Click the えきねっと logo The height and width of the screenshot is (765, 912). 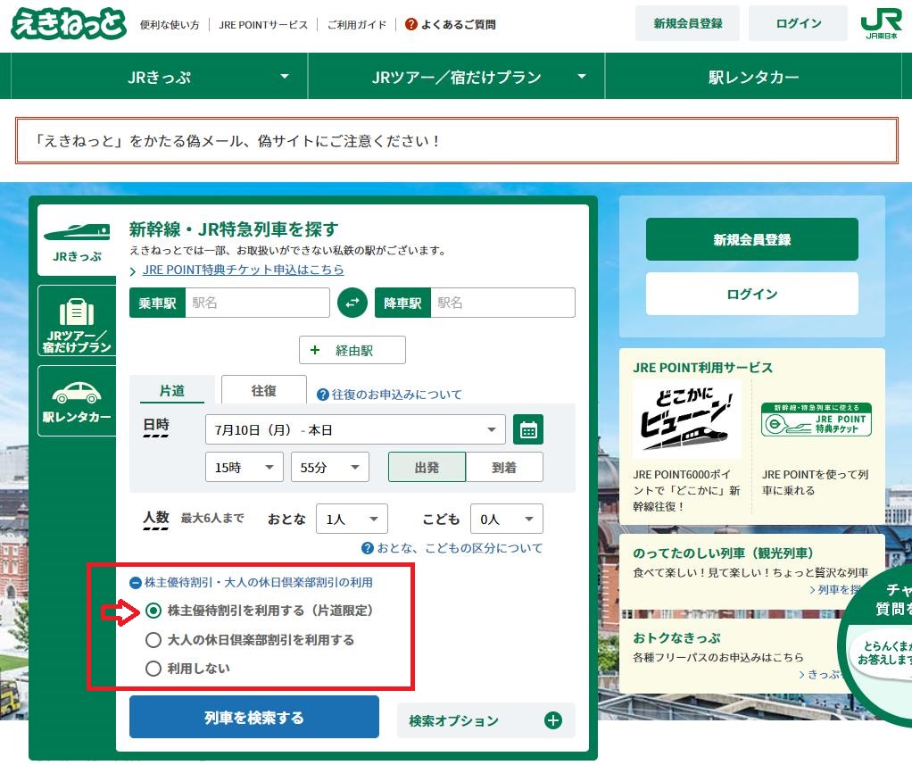[x=69, y=23]
